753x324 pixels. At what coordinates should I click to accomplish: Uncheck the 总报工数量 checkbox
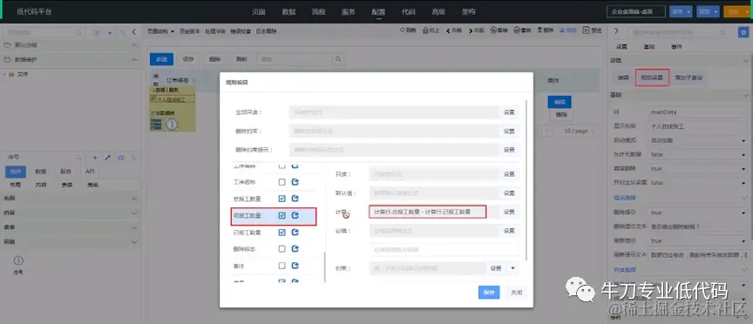[282, 199]
